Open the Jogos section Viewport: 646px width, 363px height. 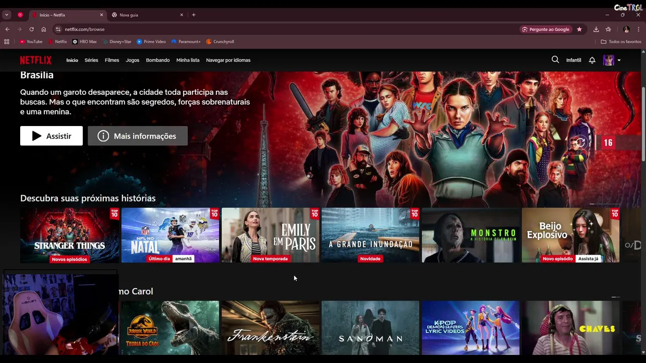coord(132,60)
